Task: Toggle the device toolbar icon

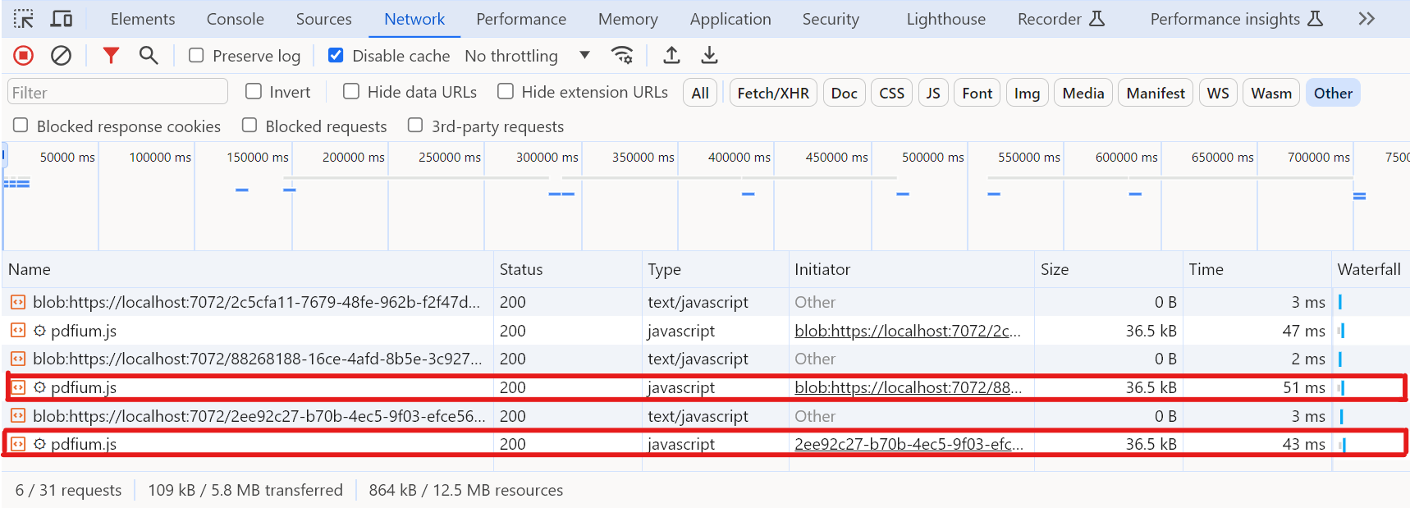Action: click(x=62, y=19)
